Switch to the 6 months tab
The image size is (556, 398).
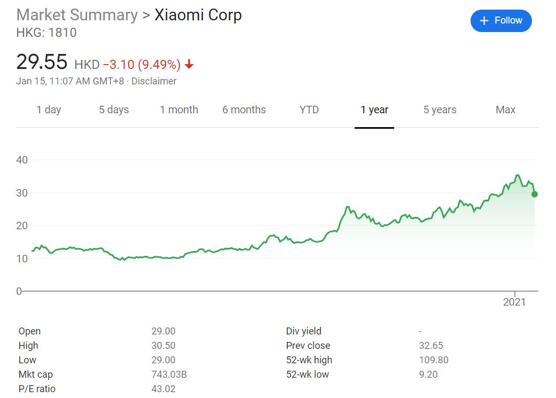(x=244, y=110)
